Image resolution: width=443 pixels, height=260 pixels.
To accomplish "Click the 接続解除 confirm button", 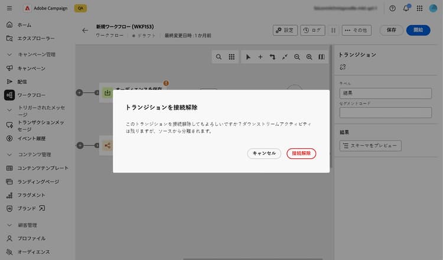I will (301, 154).
